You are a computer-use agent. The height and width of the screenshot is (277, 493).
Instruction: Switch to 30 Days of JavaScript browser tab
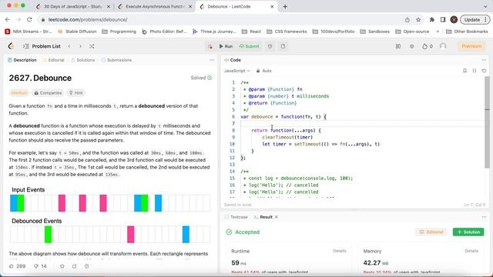72,7
